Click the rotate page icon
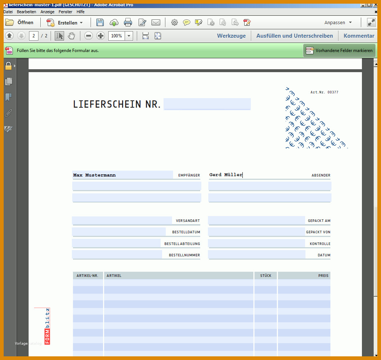This screenshot has width=381, height=360. coord(223,22)
